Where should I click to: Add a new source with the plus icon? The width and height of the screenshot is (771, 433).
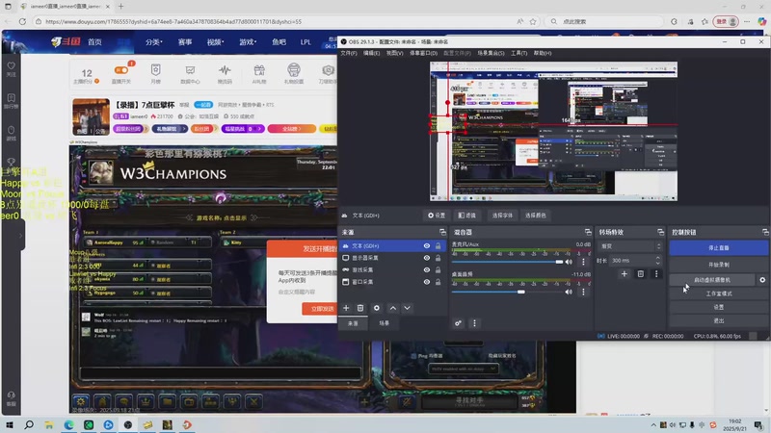click(x=346, y=308)
